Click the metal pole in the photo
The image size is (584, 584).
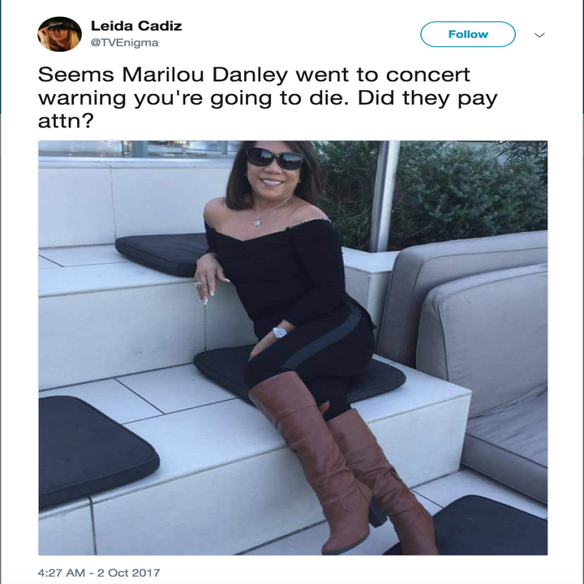coord(384,196)
